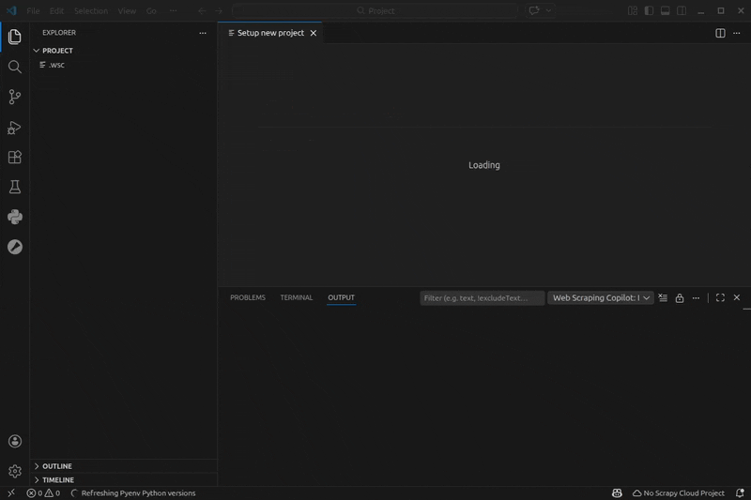This screenshot has width=751, height=500.
Task: Open the Manage gear icon
Action: point(14,471)
